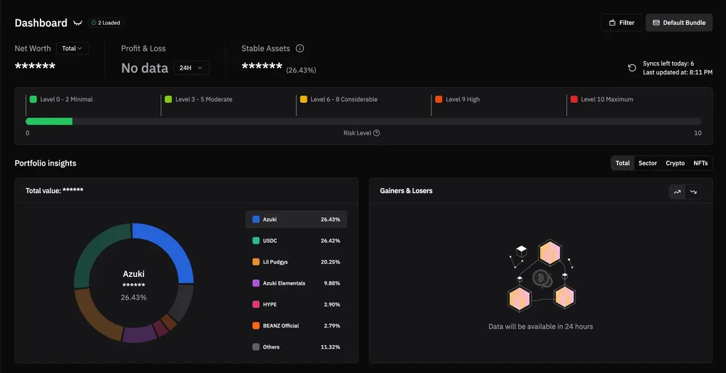Click the orange Lil Pudgys color swatch
Viewport: 726px width, 373px height.
[x=256, y=262]
